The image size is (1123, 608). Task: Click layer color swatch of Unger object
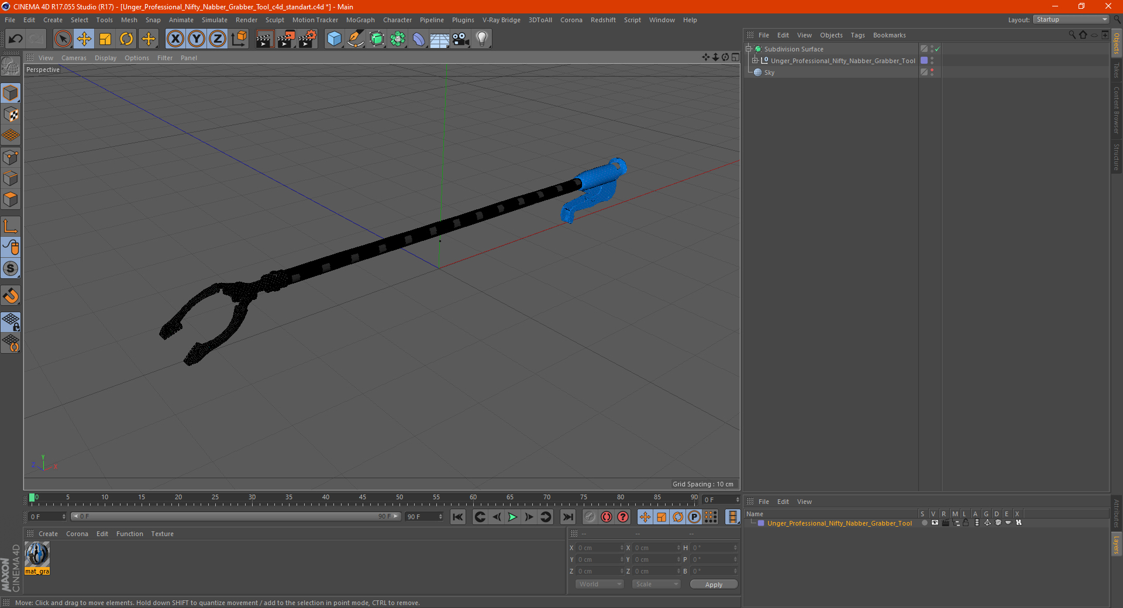(924, 61)
